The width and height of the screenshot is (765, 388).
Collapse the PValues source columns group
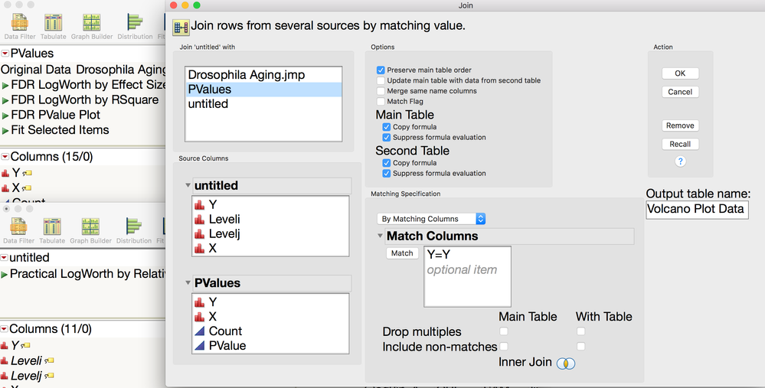pyautogui.click(x=188, y=282)
